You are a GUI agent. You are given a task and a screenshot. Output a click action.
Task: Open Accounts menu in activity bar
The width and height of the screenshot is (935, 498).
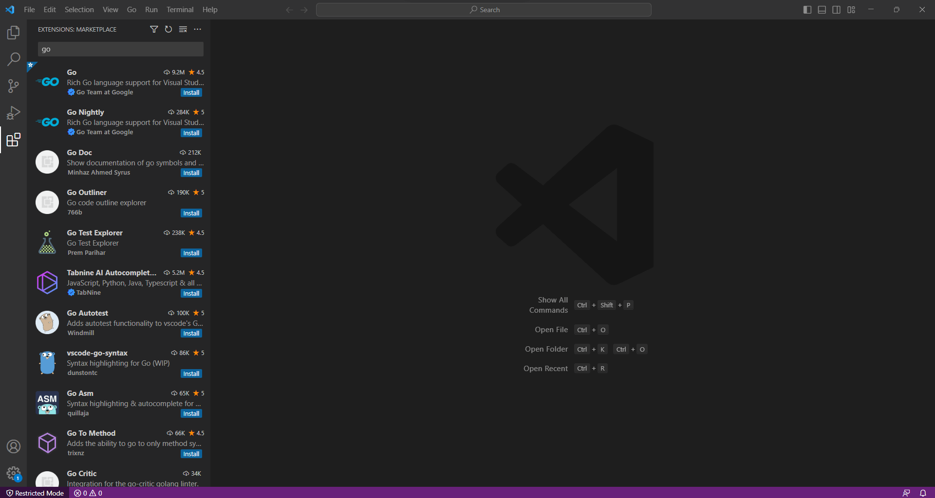(x=13, y=446)
